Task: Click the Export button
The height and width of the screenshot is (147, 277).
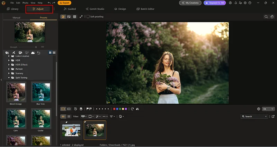Action: pyautogui.click(x=64, y=3)
